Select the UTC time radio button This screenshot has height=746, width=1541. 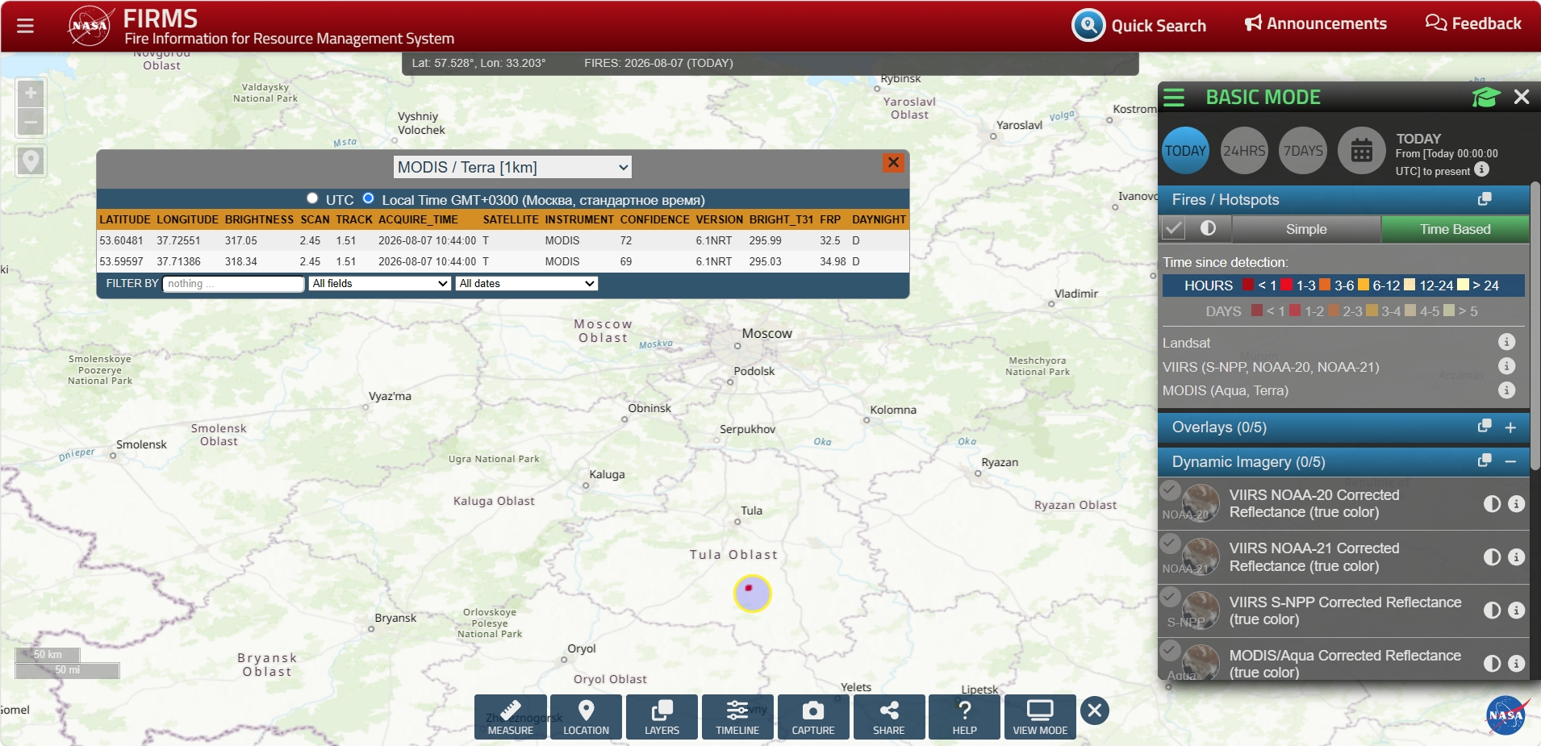coord(312,198)
